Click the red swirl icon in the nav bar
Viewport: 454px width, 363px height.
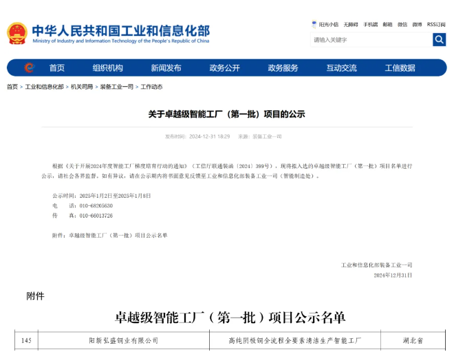(x=29, y=68)
